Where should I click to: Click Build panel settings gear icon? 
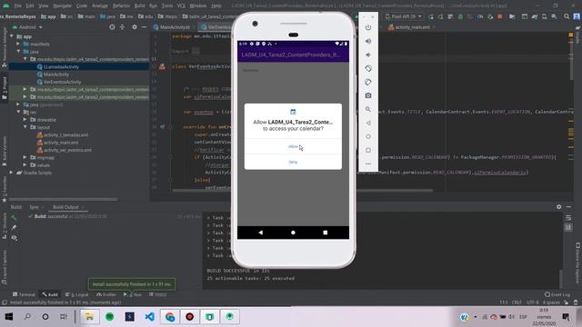[x=558, y=207]
